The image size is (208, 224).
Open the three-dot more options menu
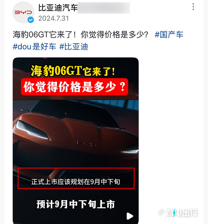193,7
